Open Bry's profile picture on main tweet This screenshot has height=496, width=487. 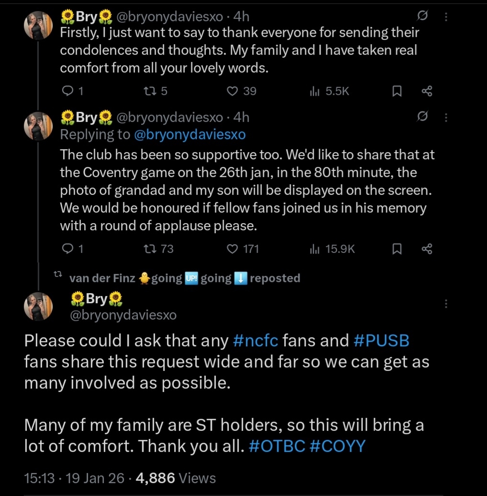click(x=38, y=306)
